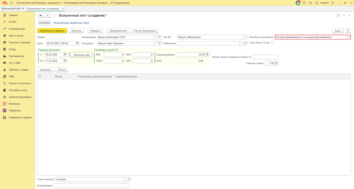The width and height of the screenshot is (354, 189).
Task: Open the history icon in title bar
Action: [x=304, y=3]
